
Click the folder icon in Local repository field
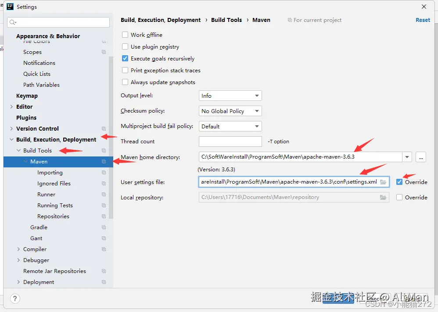[x=383, y=197]
